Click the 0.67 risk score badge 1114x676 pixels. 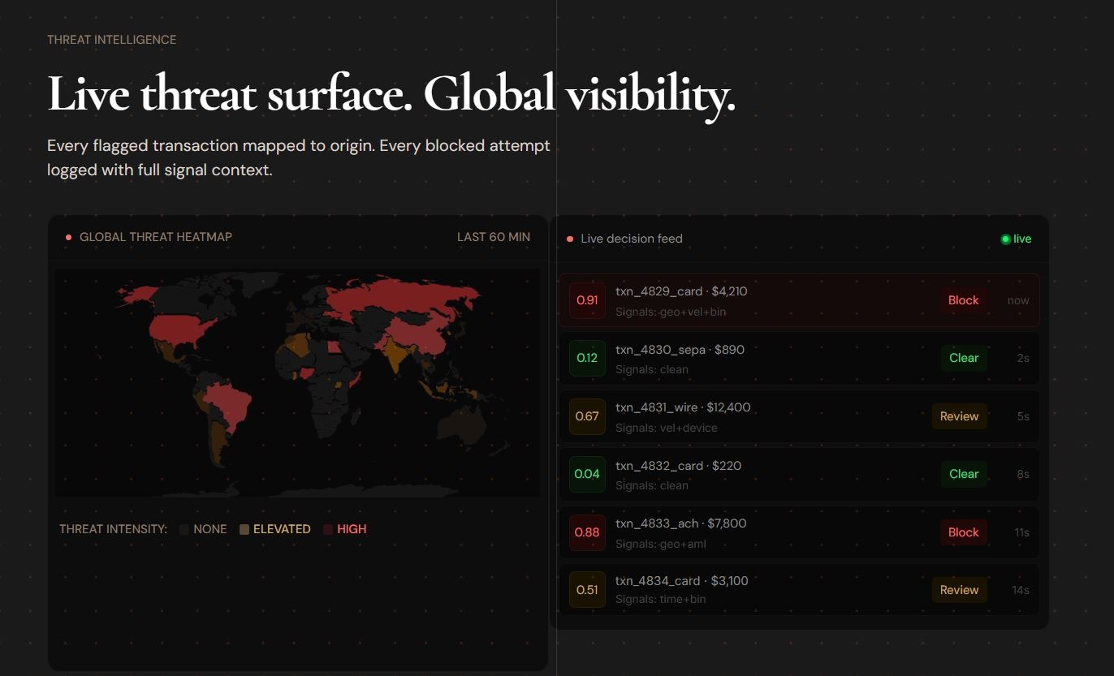point(587,416)
